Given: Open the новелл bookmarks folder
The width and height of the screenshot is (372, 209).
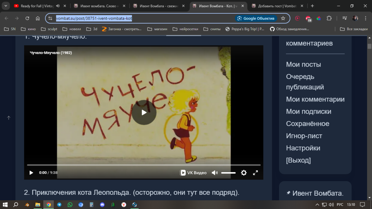Looking at the screenshot, I should coord(72,29).
